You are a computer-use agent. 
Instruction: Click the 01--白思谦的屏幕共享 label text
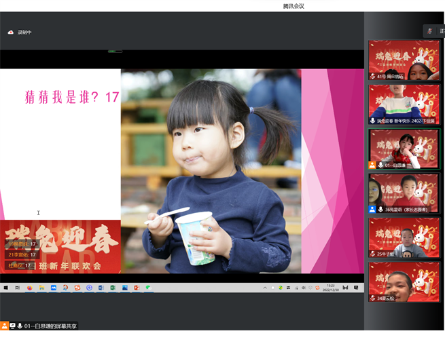click(50, 326)
